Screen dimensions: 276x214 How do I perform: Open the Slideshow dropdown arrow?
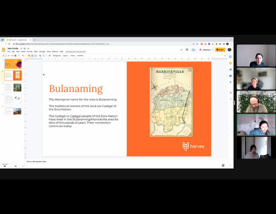213,50
